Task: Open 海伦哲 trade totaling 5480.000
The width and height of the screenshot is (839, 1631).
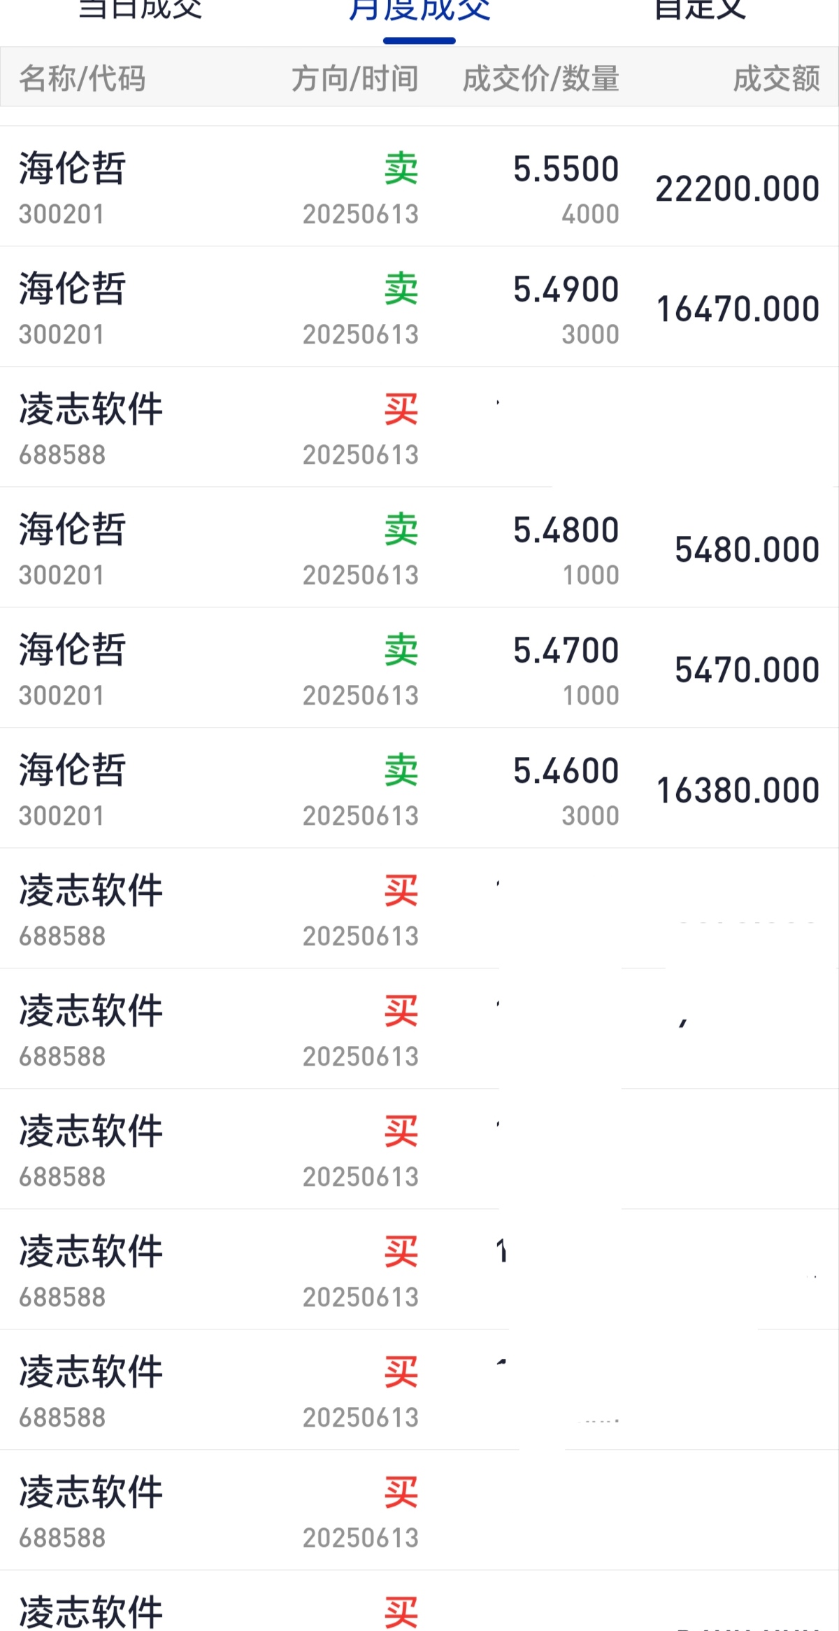Action: point(419,548)
